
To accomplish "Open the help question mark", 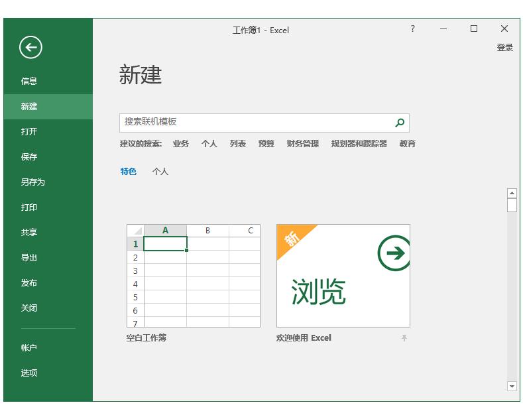I will (x=412, y=29).
